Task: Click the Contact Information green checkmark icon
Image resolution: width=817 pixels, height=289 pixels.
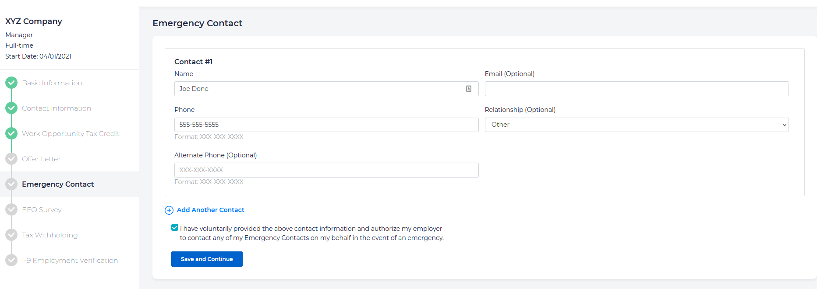Action: (x=11, y=108)
